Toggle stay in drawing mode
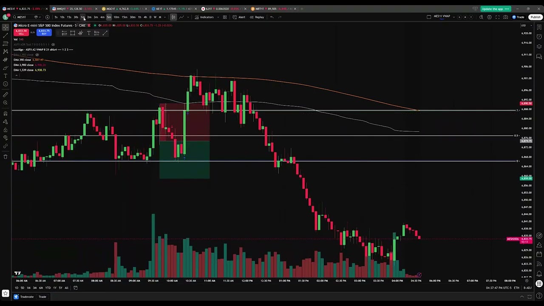544x306 pixels. pyautogui.click(x=6, y=122)
